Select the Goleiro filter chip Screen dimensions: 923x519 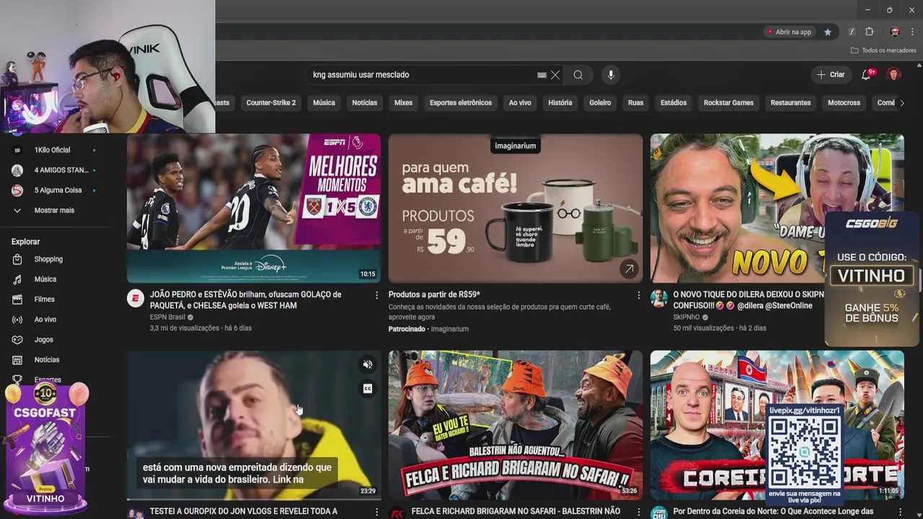[x=600, y=103]
